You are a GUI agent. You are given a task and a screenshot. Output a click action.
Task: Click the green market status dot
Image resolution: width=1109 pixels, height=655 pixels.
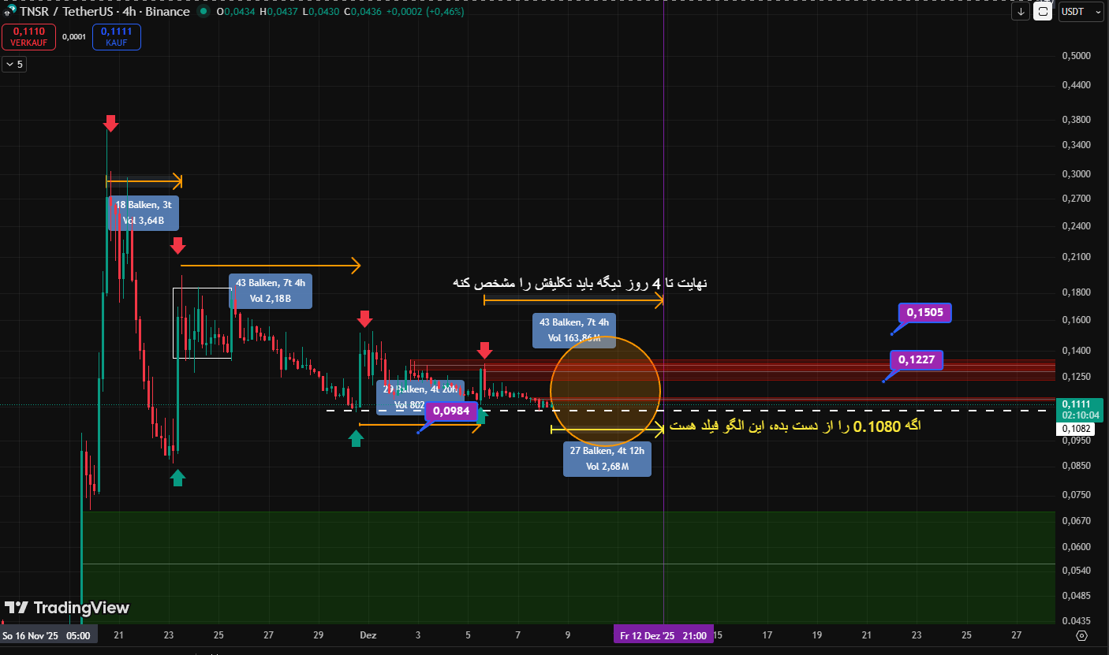(204, 12)
